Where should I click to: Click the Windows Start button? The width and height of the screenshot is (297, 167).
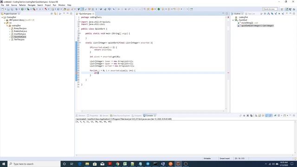(4, 164)
